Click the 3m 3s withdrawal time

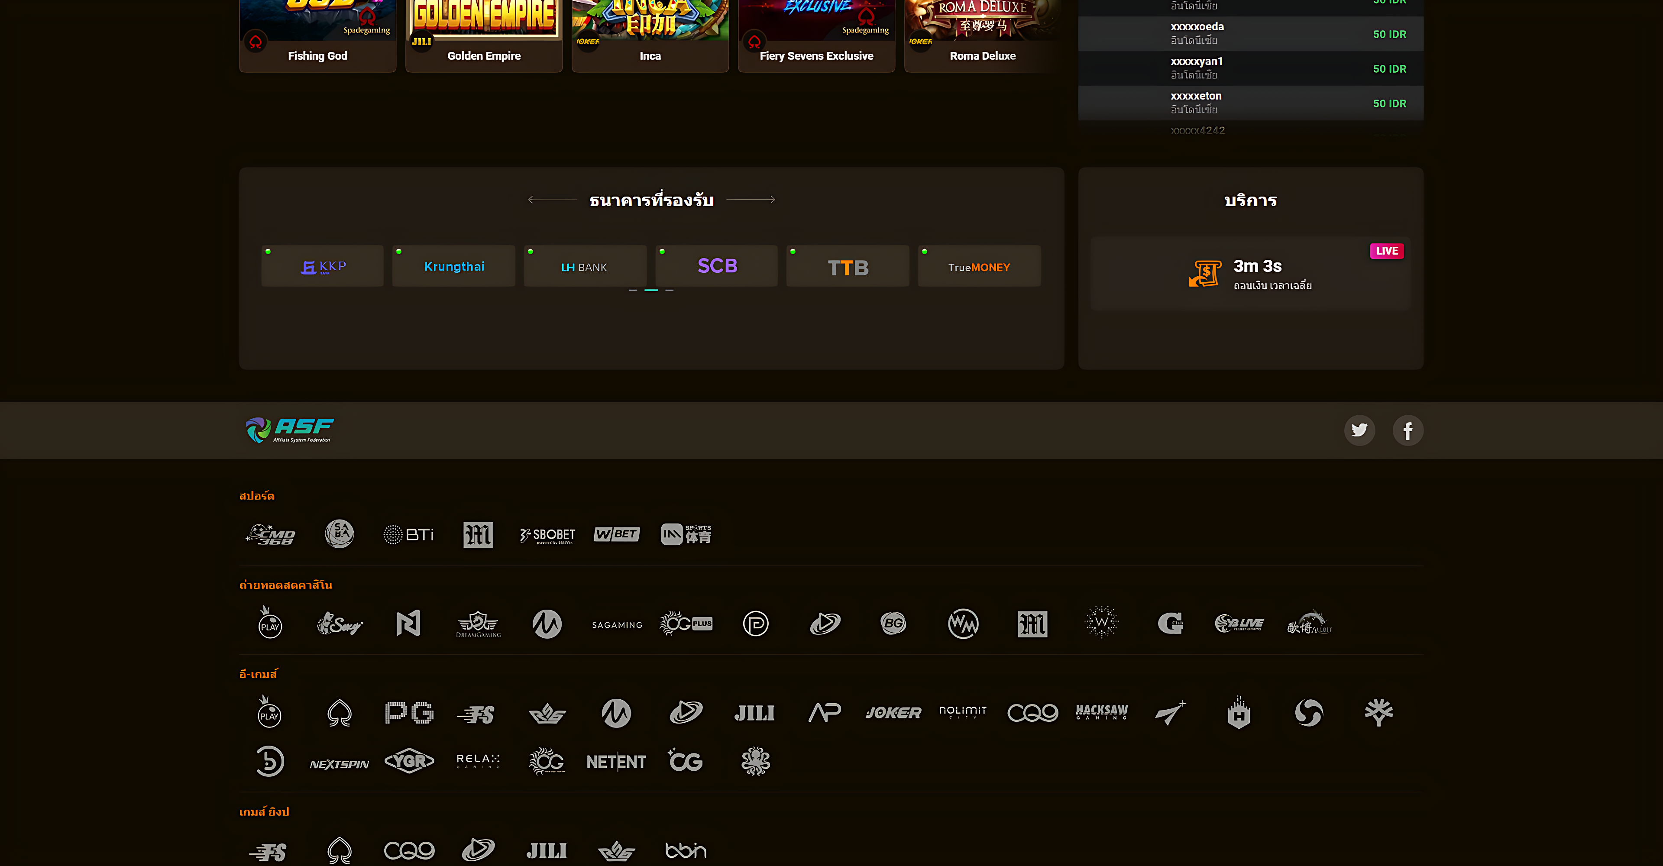pos(1257,266)
